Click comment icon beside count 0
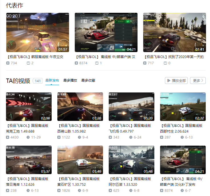Viewport: 210px width, 196px height. click(x=165, y=63)
